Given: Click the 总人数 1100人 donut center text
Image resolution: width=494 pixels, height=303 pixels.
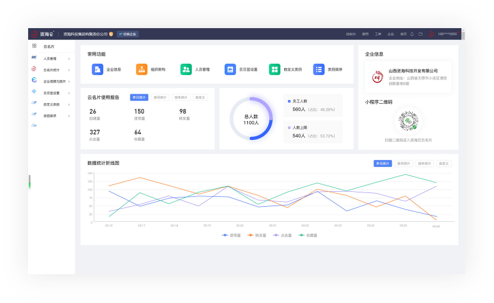Looking at the screenshot, I should [251, 119].
